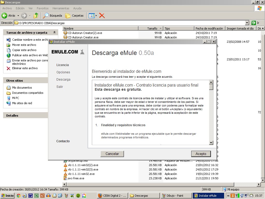Viewport: 265px width, 199px height.
Task: Click the Inicio start button
Action: tap(7, 196)
